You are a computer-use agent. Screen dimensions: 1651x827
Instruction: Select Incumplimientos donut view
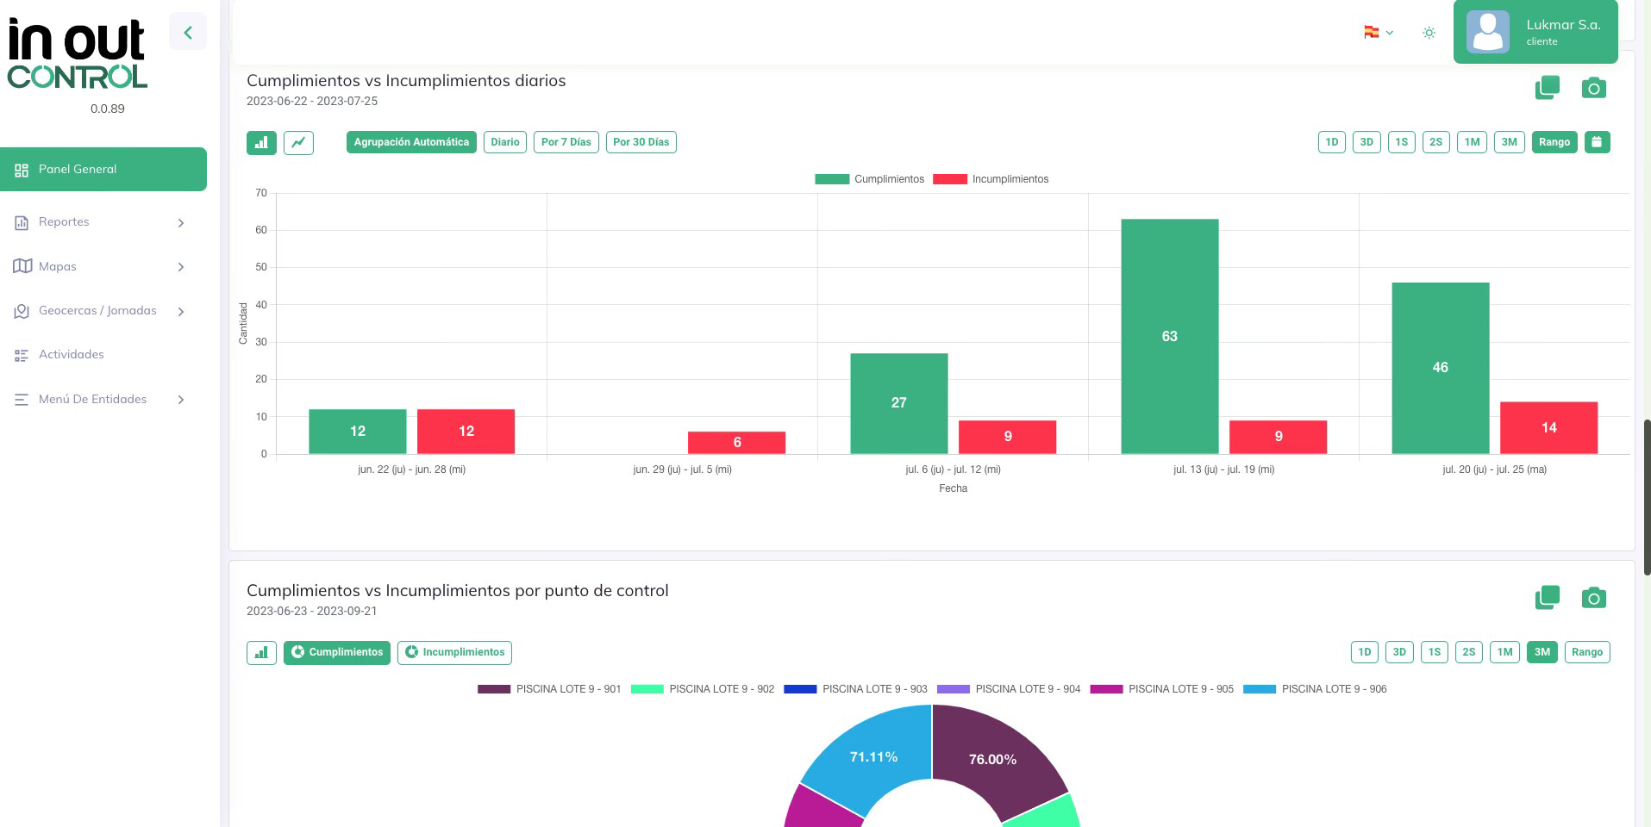click(454, 652)
